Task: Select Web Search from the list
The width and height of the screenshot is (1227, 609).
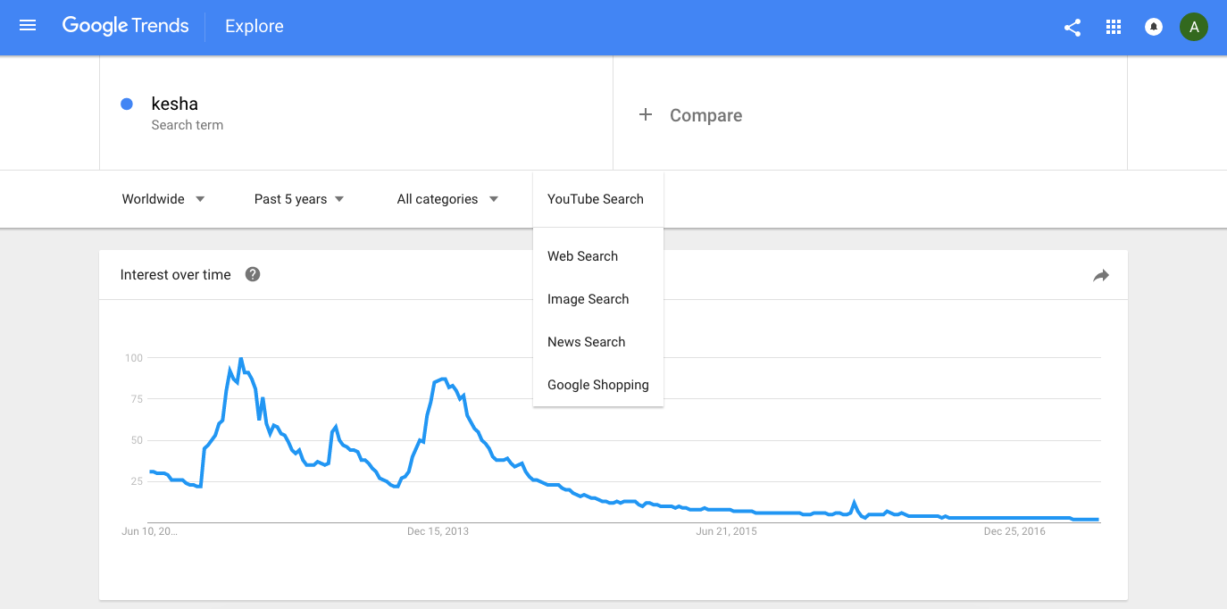Action: (582, 256)
